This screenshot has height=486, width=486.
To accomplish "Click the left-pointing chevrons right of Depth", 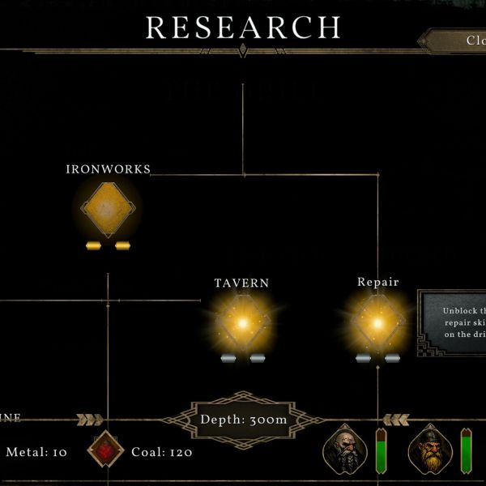I will point(395,419).
